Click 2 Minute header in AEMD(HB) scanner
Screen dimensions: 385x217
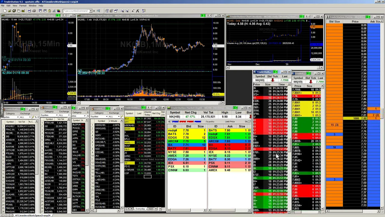[x=114, y=121]
